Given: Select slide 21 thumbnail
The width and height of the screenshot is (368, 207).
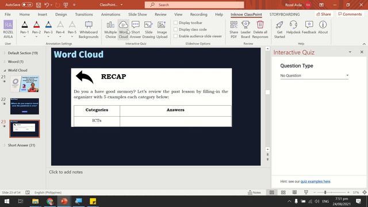Looking at the screenshot, I should pyautogui.click(x=25, y=84).
